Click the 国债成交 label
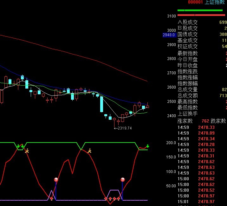The image size is (227, 206). (x=187, y=34)
